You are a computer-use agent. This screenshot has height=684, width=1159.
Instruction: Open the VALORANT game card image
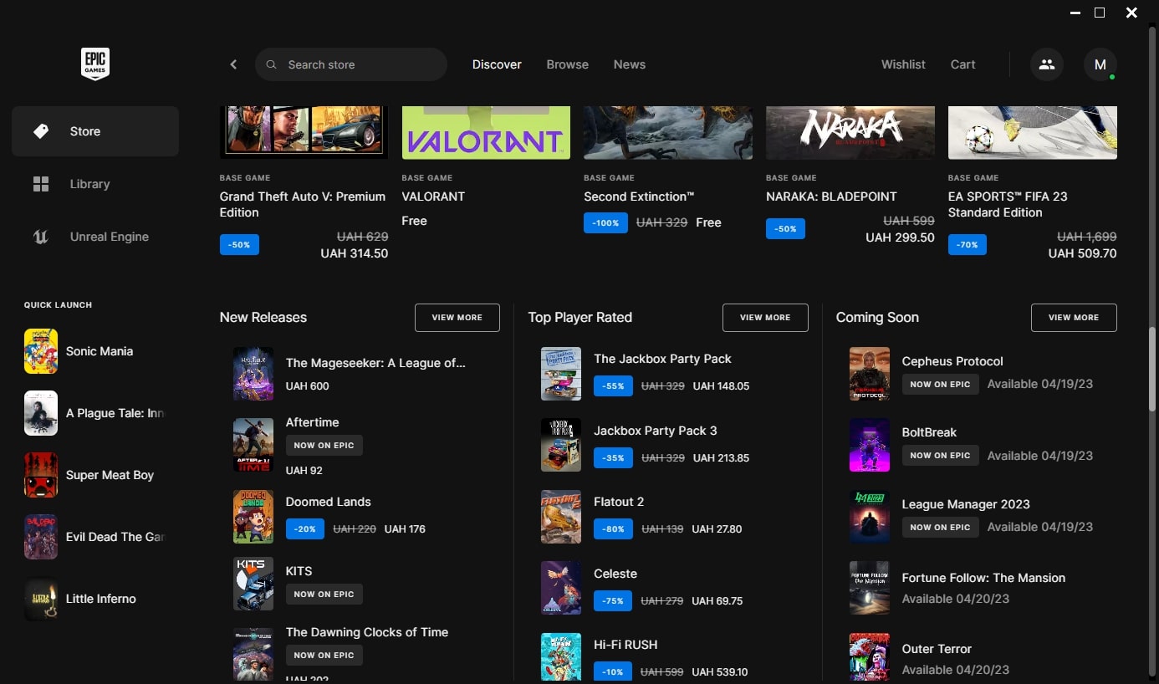coord(486,132)
